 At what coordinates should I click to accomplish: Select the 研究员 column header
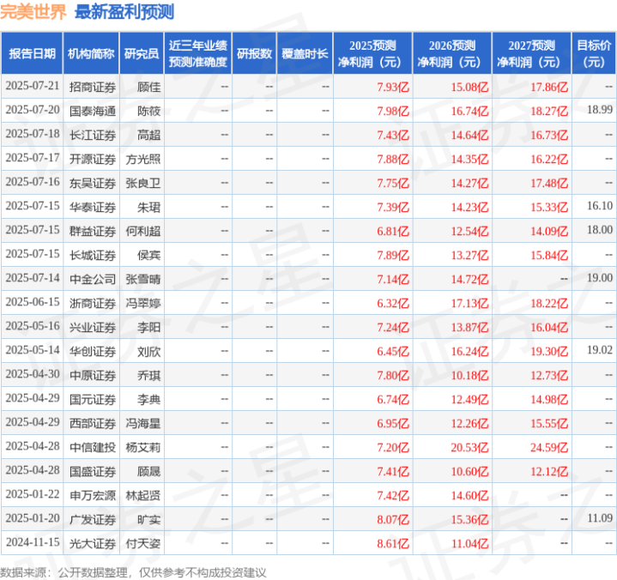(x=142, y=53)
